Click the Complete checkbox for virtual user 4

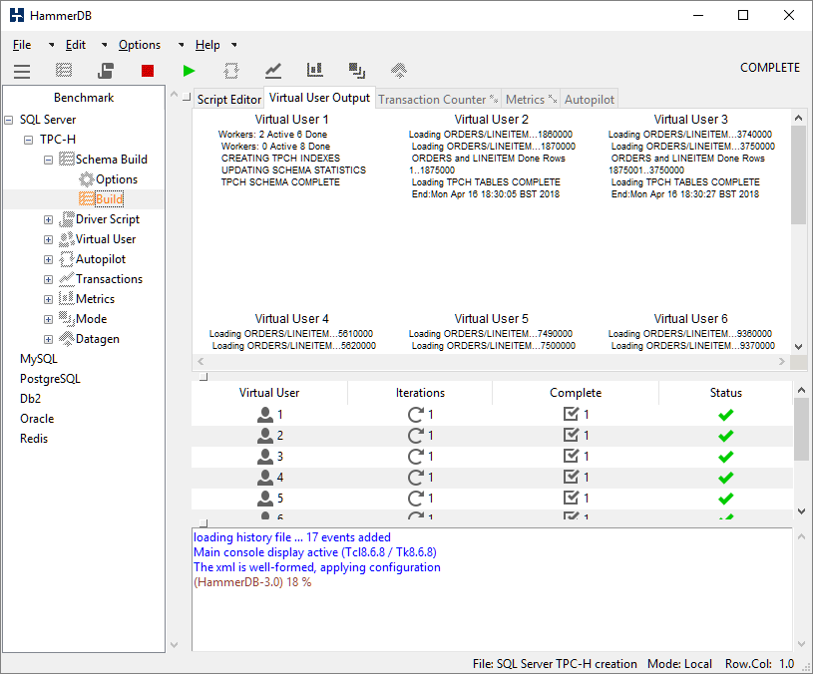[571, 477]
